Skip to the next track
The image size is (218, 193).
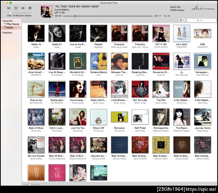tap(23, 8)
